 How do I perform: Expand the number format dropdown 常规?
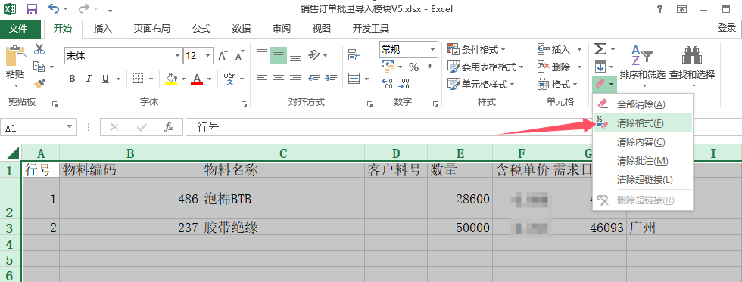pyautogui.click(x=432, y=49)
